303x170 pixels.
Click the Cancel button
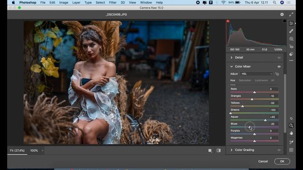[x=263, y=161]
